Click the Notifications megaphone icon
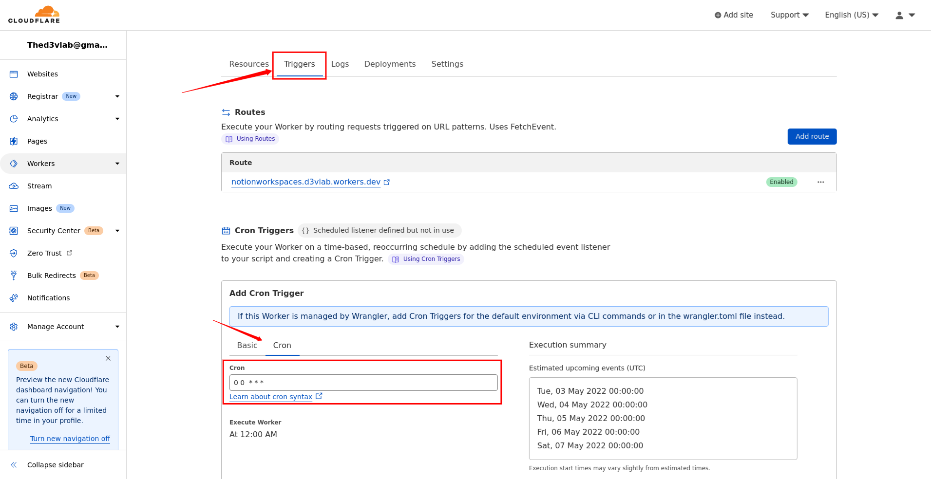 [x=14, y=298]
